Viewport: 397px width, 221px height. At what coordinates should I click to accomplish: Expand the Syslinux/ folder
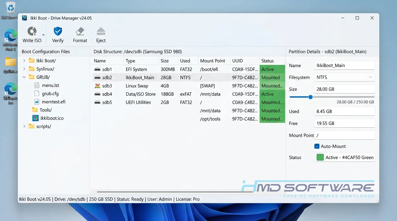24,69
